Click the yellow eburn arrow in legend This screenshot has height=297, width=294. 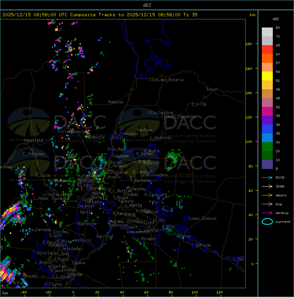(x=267, y=195)
